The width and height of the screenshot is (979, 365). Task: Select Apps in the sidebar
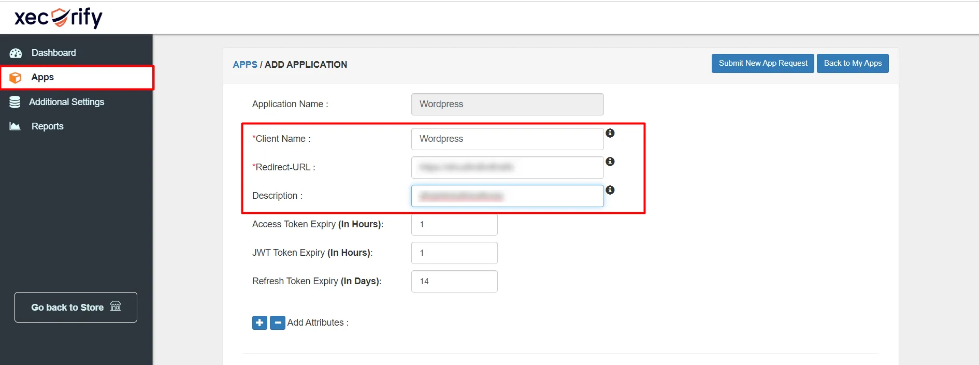click(77, 78)
